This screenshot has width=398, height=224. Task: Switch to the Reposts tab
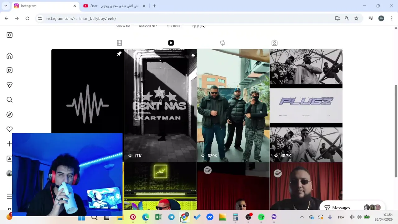[x=223, y=43]
